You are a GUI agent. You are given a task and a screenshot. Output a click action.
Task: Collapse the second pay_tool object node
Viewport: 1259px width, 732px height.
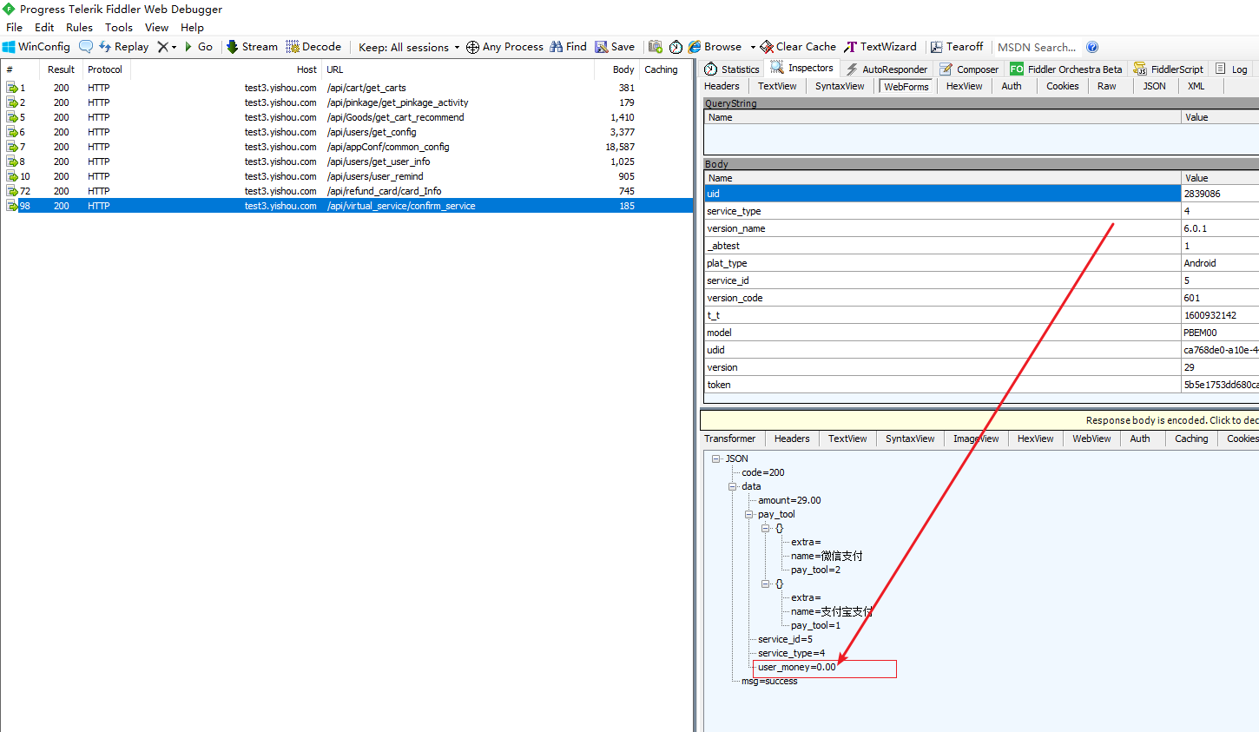coord(765,584)
